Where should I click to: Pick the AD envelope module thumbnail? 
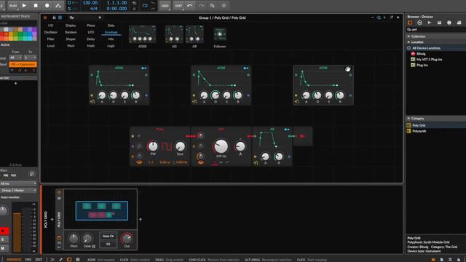(174, 34)
